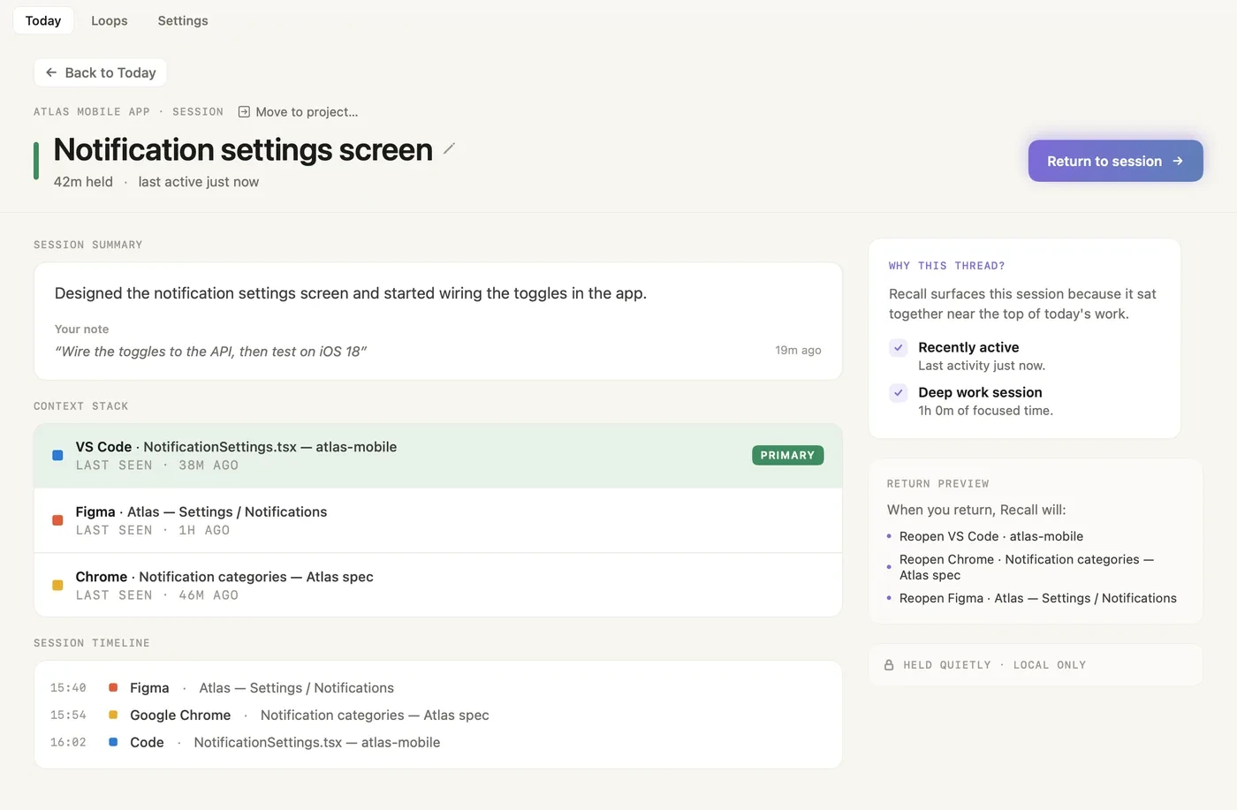Viewport: 1237px width, 810px height.
Task: Select the Chrome Notification categories context row
Action: click(x=437, y=585)
